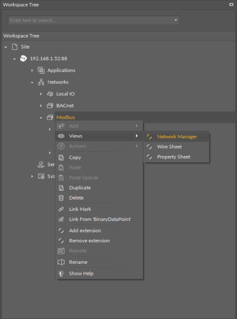Select Network Manager from Views submenu
This screenshot has height=319, width=237.
[177, 137]
